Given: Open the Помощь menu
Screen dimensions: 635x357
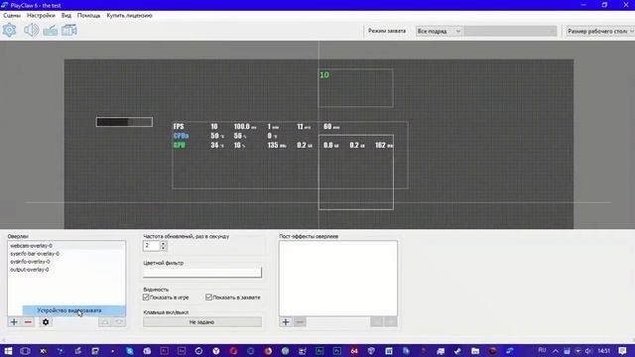Looking at the screenshot, I should click(x=88, y=16).
